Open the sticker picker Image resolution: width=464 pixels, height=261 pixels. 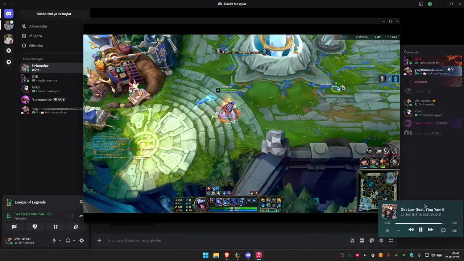click(x=372, y=240)
